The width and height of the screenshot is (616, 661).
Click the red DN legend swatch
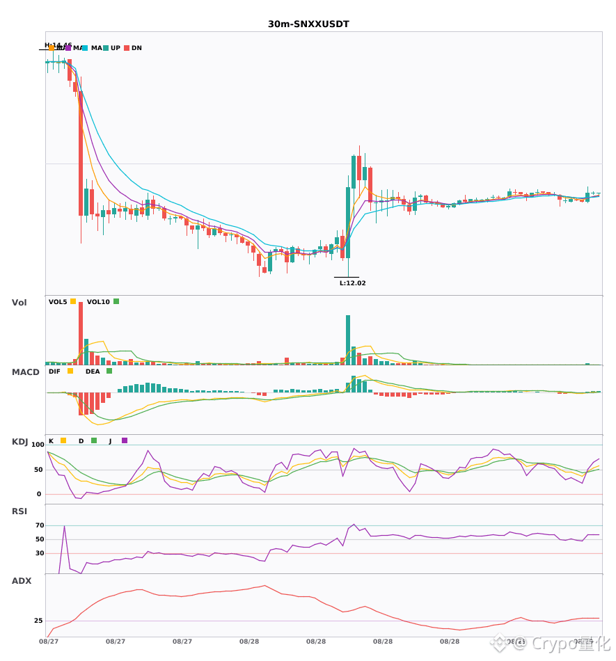coord(127,48)
